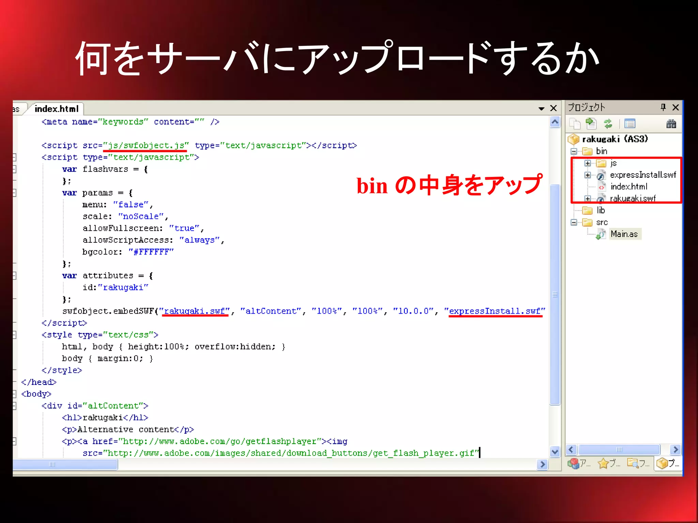Click the get_flash_player.gif src URL line
This screenshot has height=523, width=698.
click(281, 454)
